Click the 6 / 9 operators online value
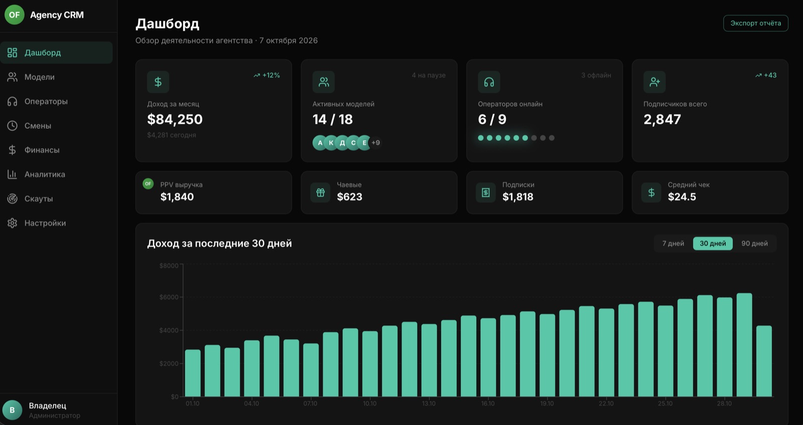This screenshot has height=425, width=803. pyautogui.click(x=492, y=119)
